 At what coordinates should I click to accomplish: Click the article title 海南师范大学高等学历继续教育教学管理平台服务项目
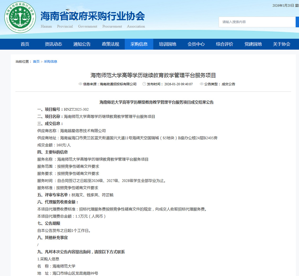[x=153, y=76]
